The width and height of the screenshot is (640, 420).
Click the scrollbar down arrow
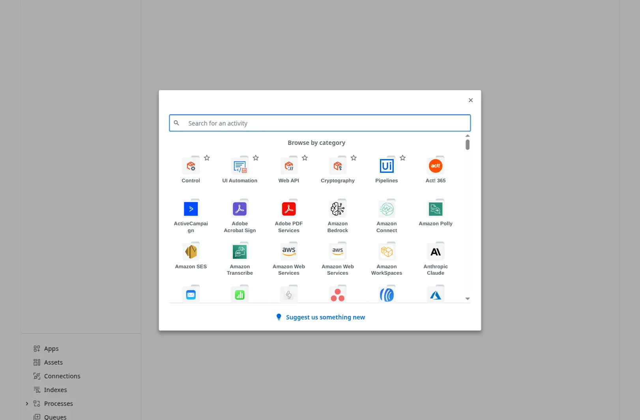pyautogui.click(x=468, y=299)
